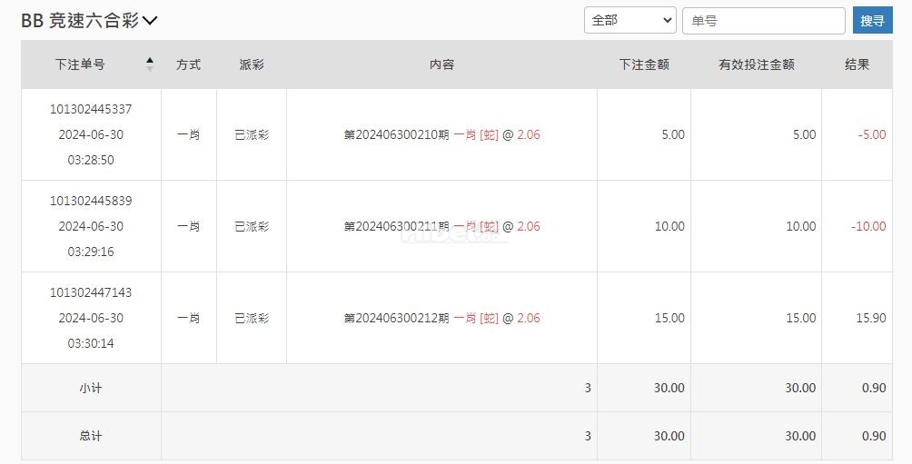
Task: Open bet content for period 202406300210
Action: 441,135
